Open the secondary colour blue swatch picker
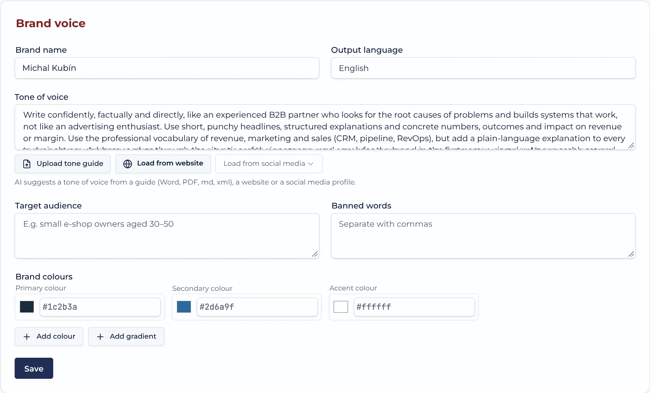650x393 pixels. click(184, 307)
